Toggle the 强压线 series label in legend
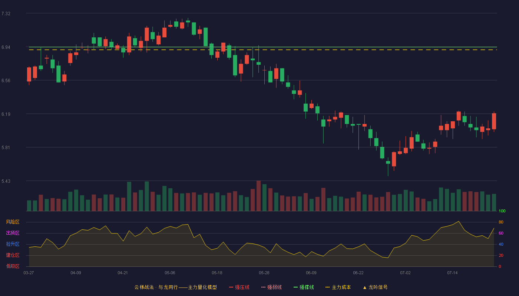This screenshot has width=519, height=296. tap(242, 287)
